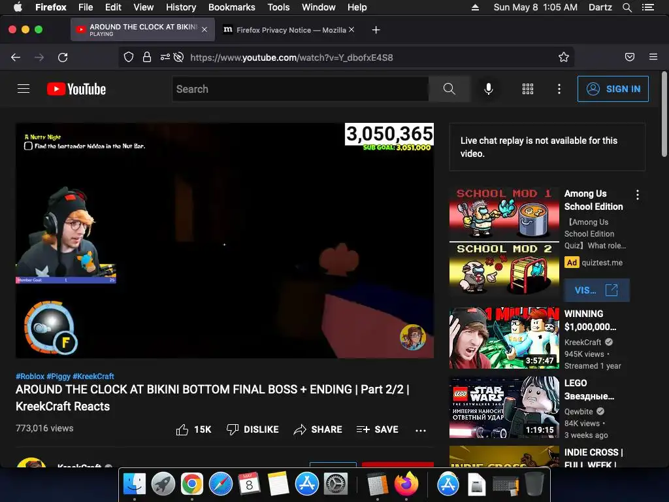Close the AROUND THE CLOCK AT BIKINI tab
This screenshot has height=502, width=669.
coord(204,29)
